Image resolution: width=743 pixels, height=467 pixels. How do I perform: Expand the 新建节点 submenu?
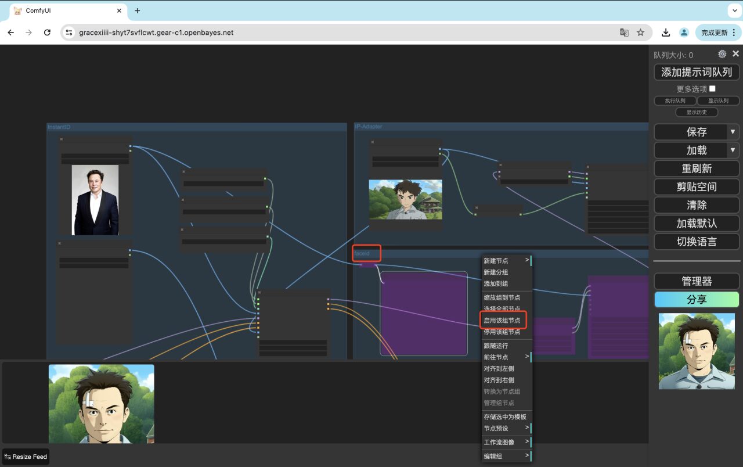pyautogui.click(x=506, y=261)
